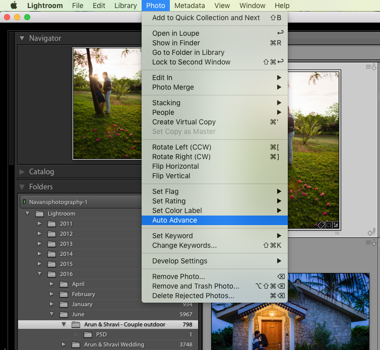Screen dimensions: 380x350
Task: Choose Open in Loupe
Action: pos(215,33)
